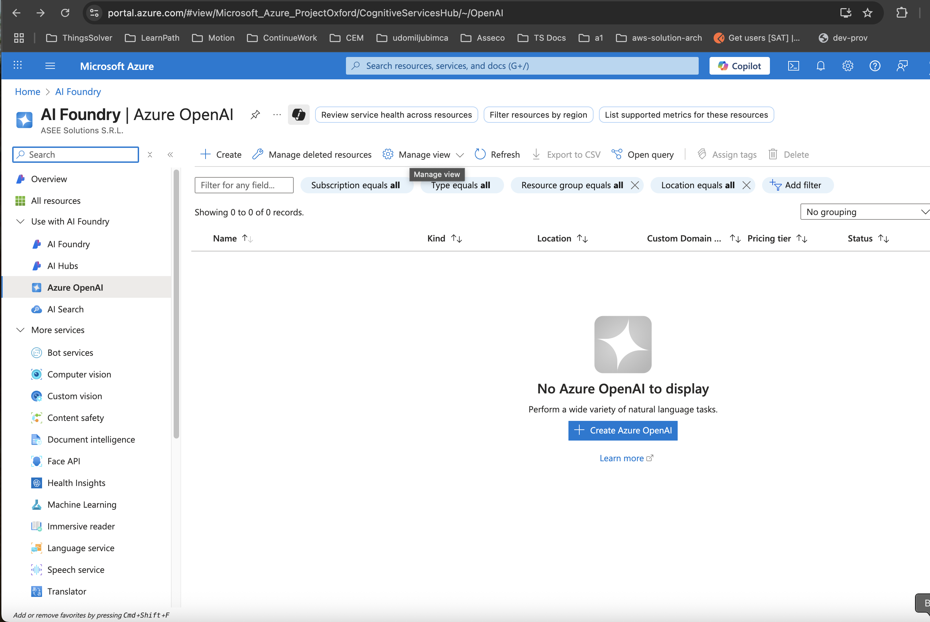Go to Home breadcrumb link
Image resolution: width=930 pixels, height=622 pixels.
coord(27,92)
